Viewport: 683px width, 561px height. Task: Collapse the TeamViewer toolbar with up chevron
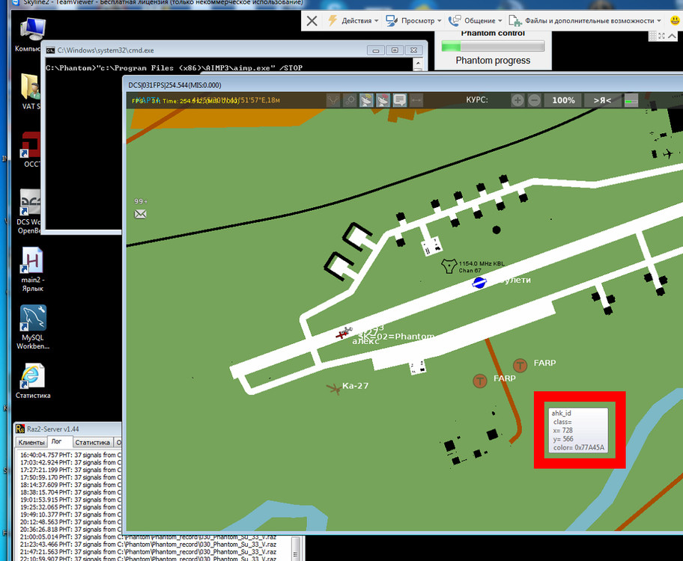coord(672,36)
